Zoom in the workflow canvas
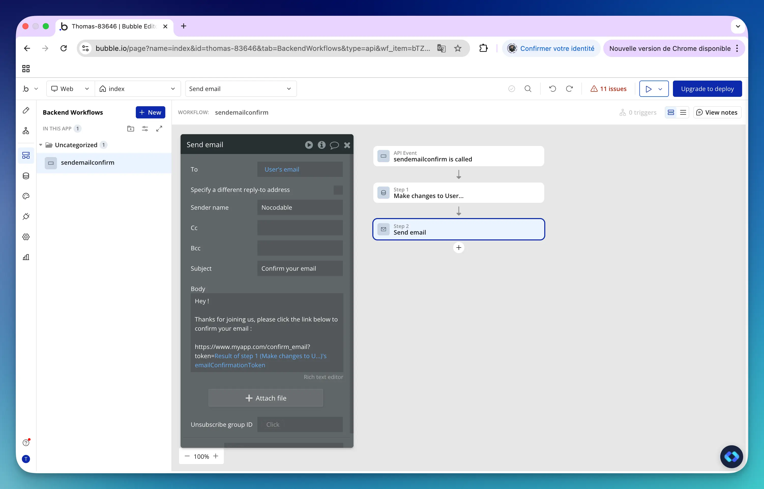Viewport: 764px width, 489px height. point(216,456)
